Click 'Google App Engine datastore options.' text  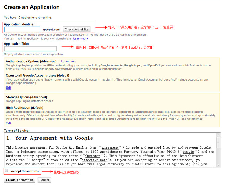click(x=30, y=101)
